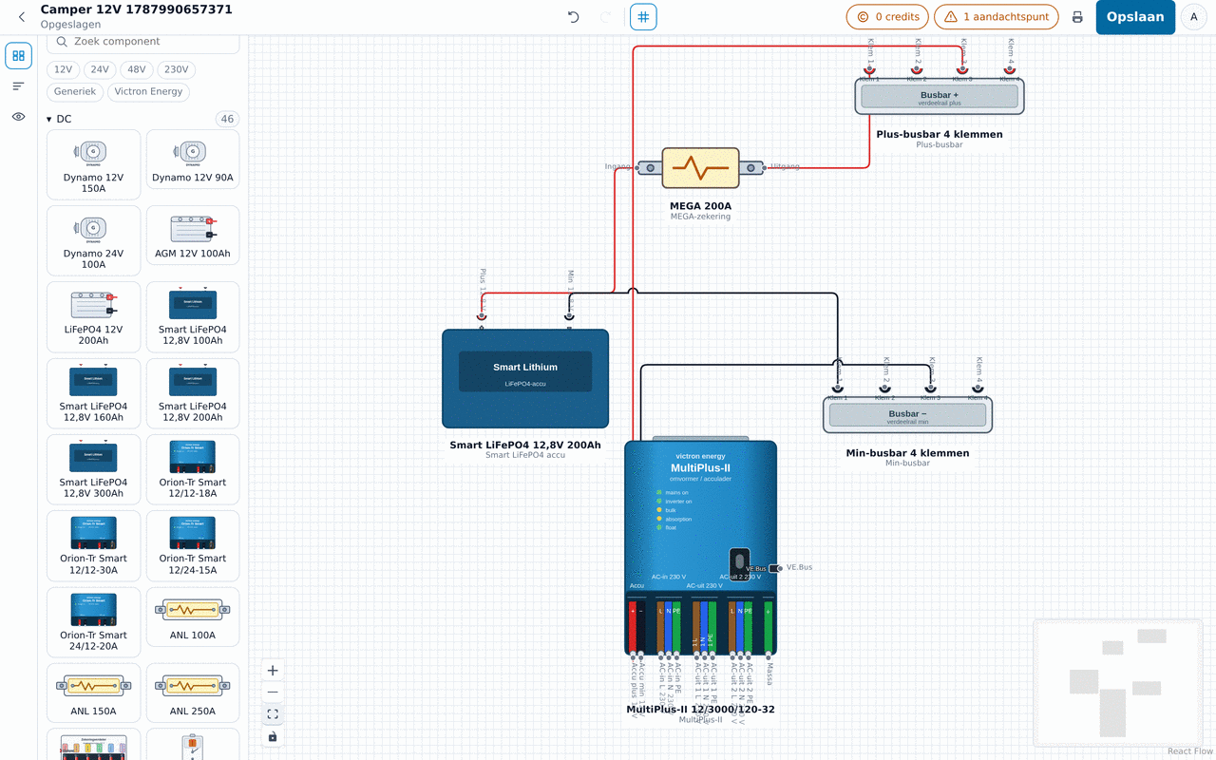This screenshot has width=1216, height=760.
Task: Click Klem 2 on the Min-busbar
Action: pyautogui.click(x=884, y=388)
